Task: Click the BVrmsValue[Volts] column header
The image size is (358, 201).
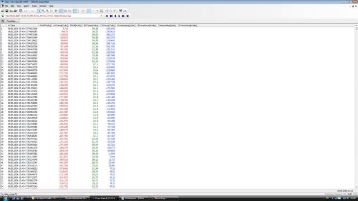Action: 147,26
